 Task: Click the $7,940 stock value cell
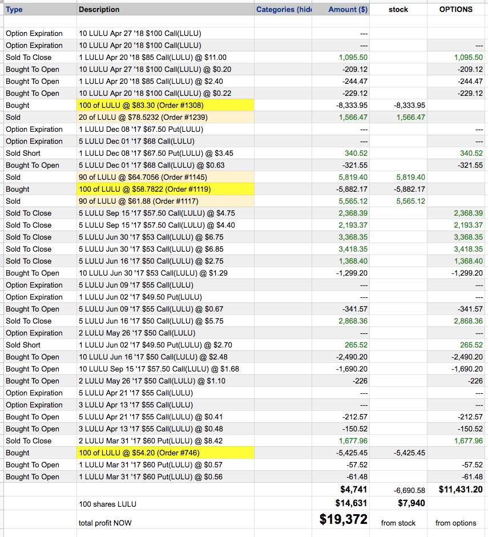coord(409,503)
